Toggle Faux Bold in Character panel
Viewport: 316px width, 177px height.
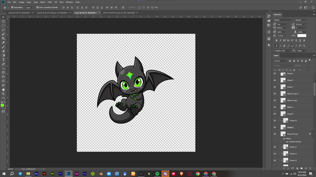tap(276, 41)
